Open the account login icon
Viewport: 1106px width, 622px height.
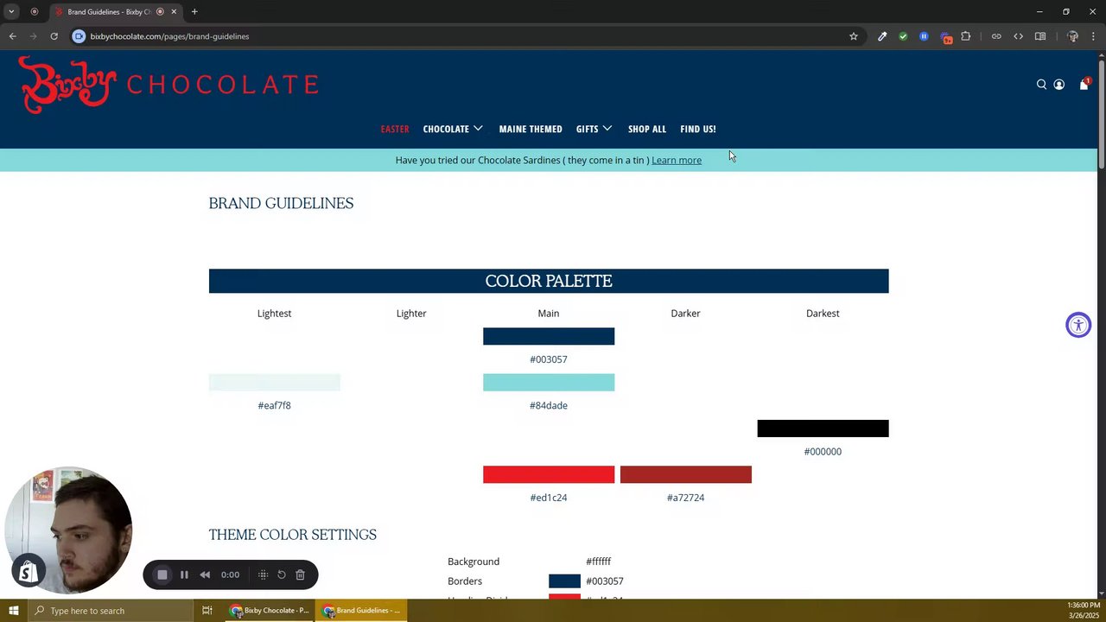pyautogui.click(x=1058, y=85)
